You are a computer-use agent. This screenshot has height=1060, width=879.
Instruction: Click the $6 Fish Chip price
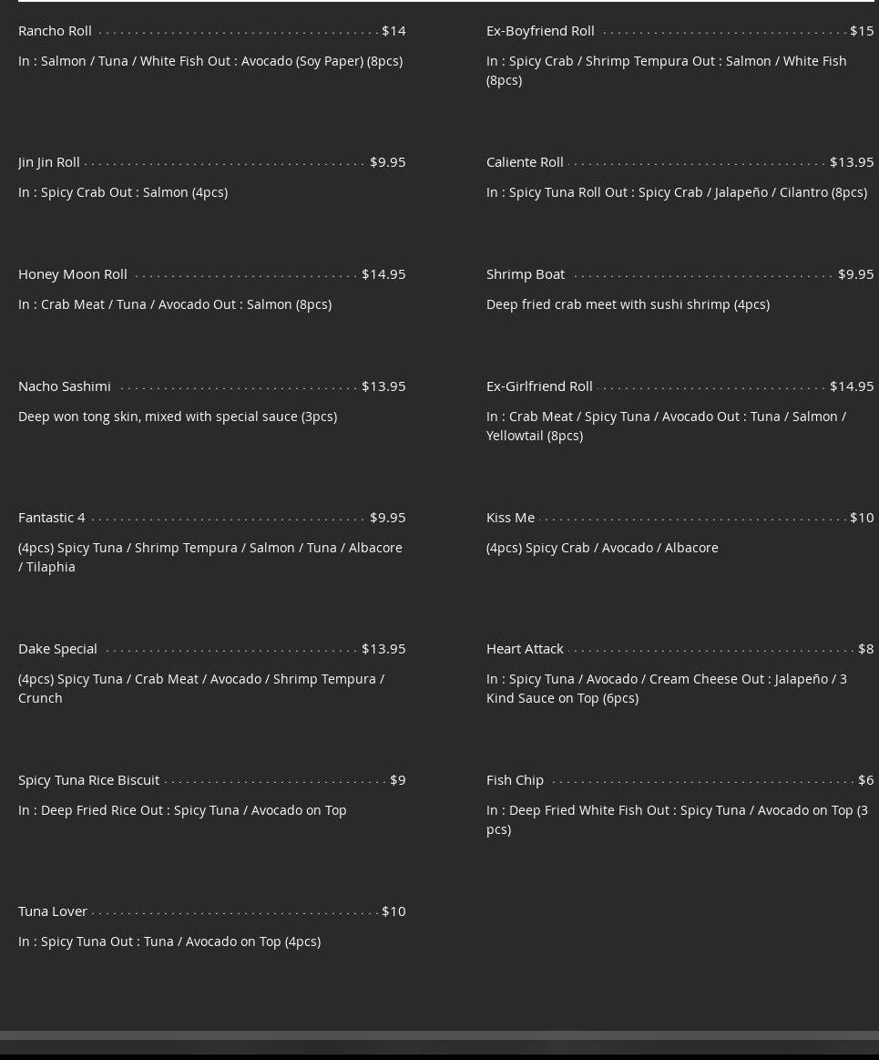pyautogui.click(x=865, y=779)
